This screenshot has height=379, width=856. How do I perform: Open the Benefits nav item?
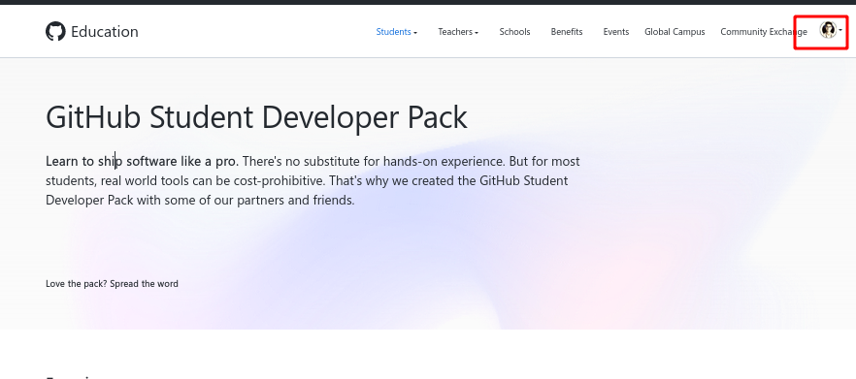pyautogui.click(x=567, y=32)
